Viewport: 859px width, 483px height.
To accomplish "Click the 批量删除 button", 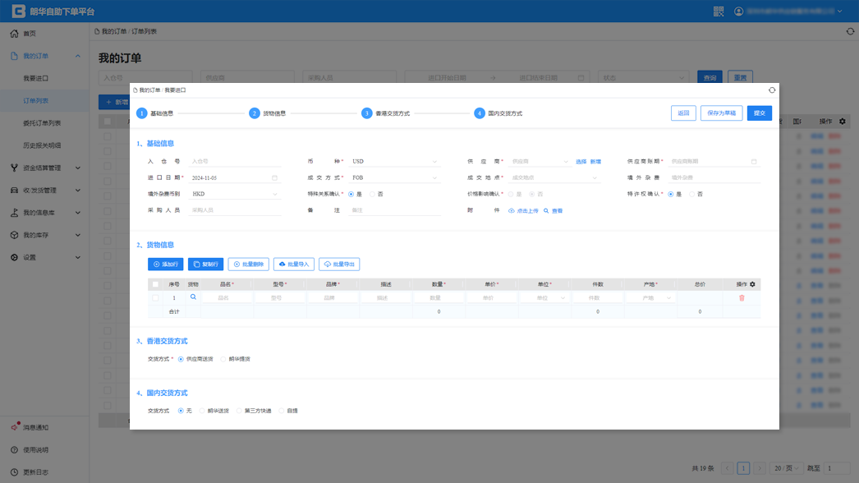I will click(248, 264).
